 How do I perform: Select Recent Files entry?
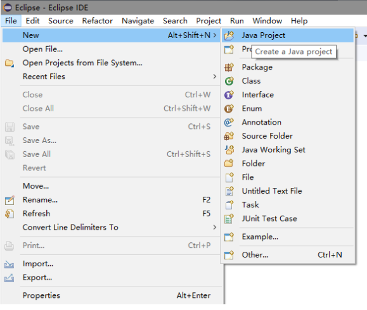pos(111,77)
